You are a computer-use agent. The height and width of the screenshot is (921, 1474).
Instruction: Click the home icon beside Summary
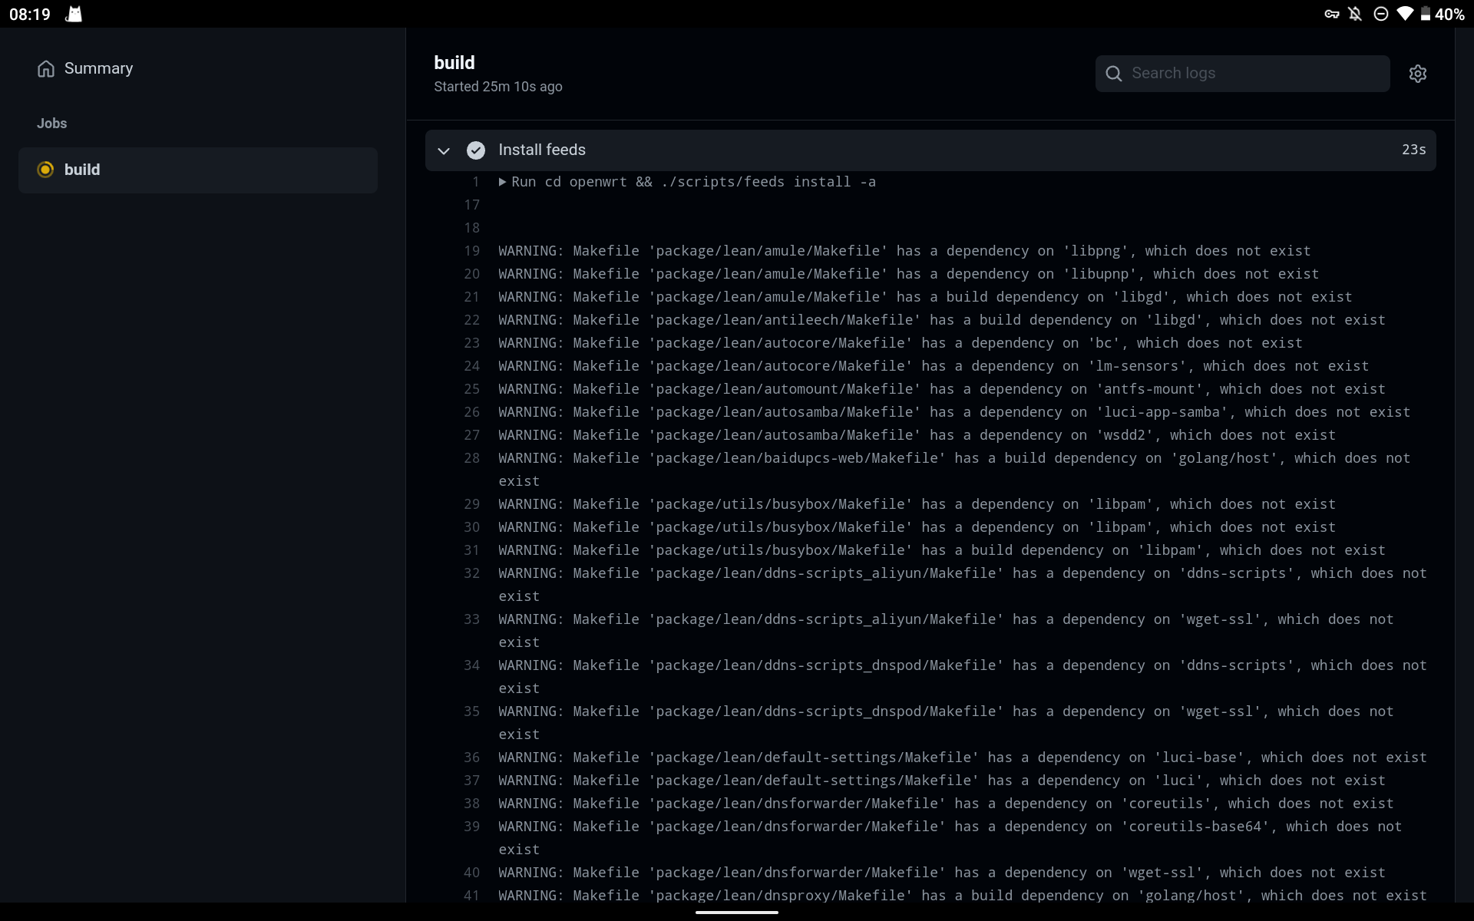[x=46, y=68]
